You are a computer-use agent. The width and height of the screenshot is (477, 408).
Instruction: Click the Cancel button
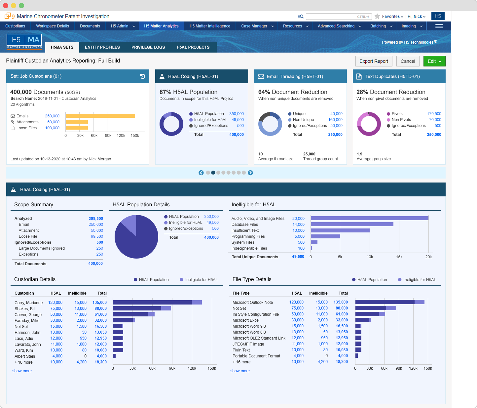point(408,61)
